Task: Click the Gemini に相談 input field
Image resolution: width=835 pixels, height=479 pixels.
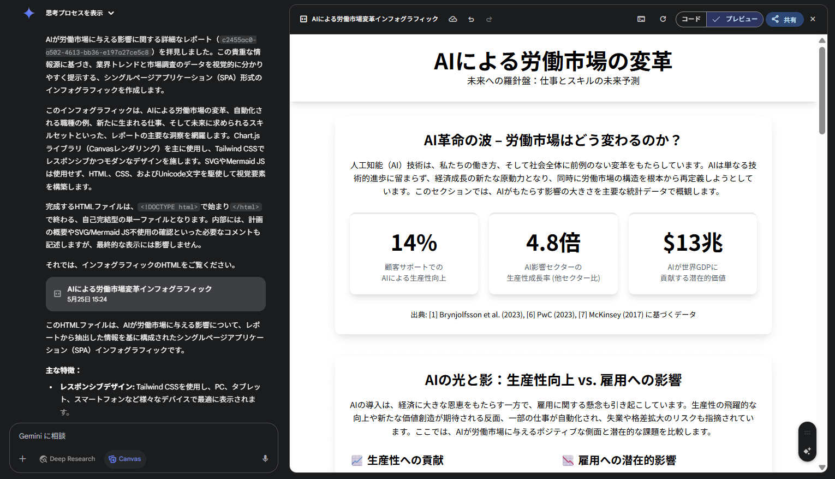Action: (x=144, y=436)
